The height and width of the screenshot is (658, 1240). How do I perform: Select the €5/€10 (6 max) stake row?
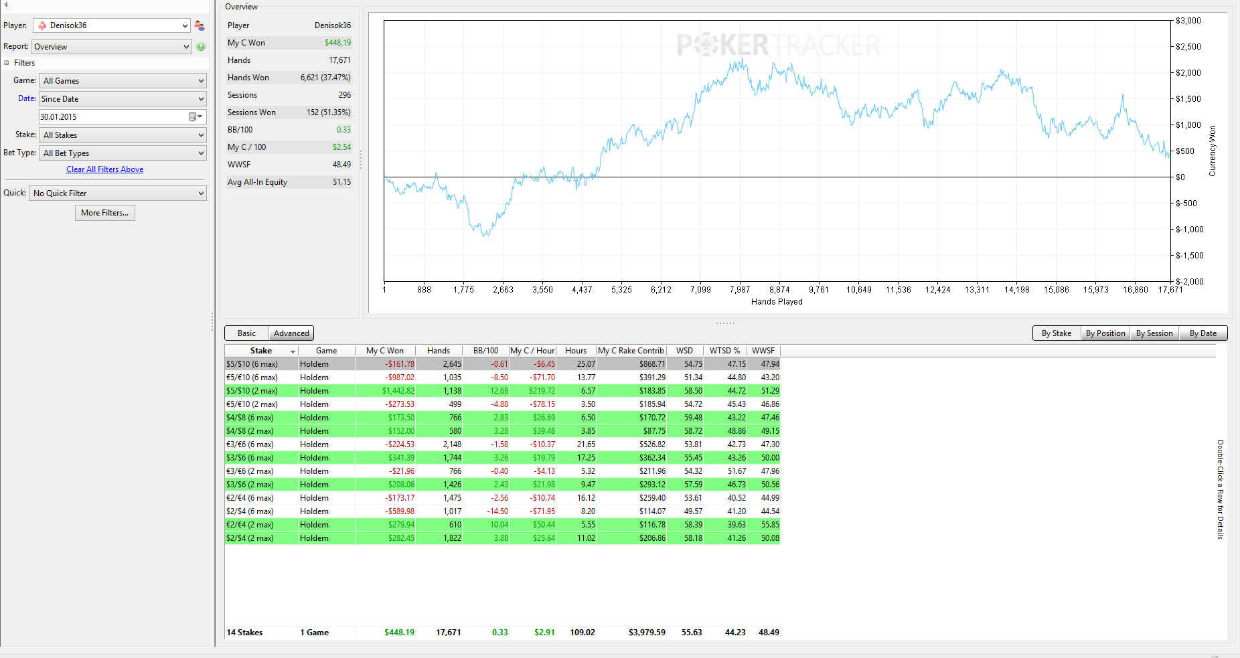click(502, 378)
